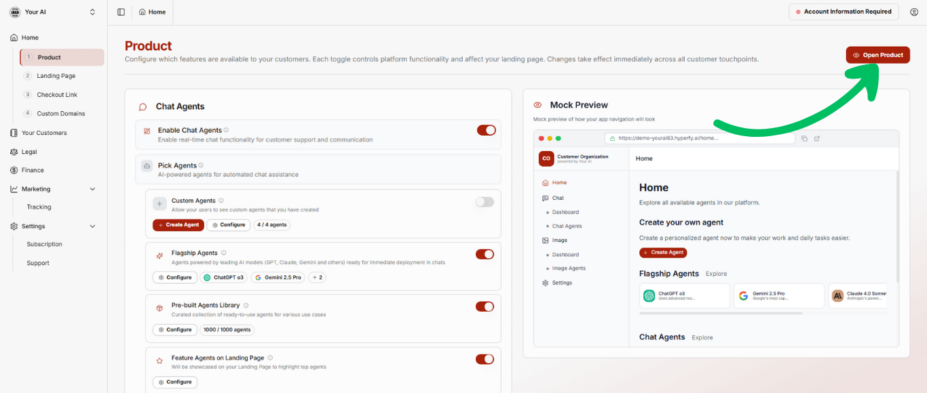Click the mock preview URL address field
This screenshot has width=927, height=393.
click(700, 138)
